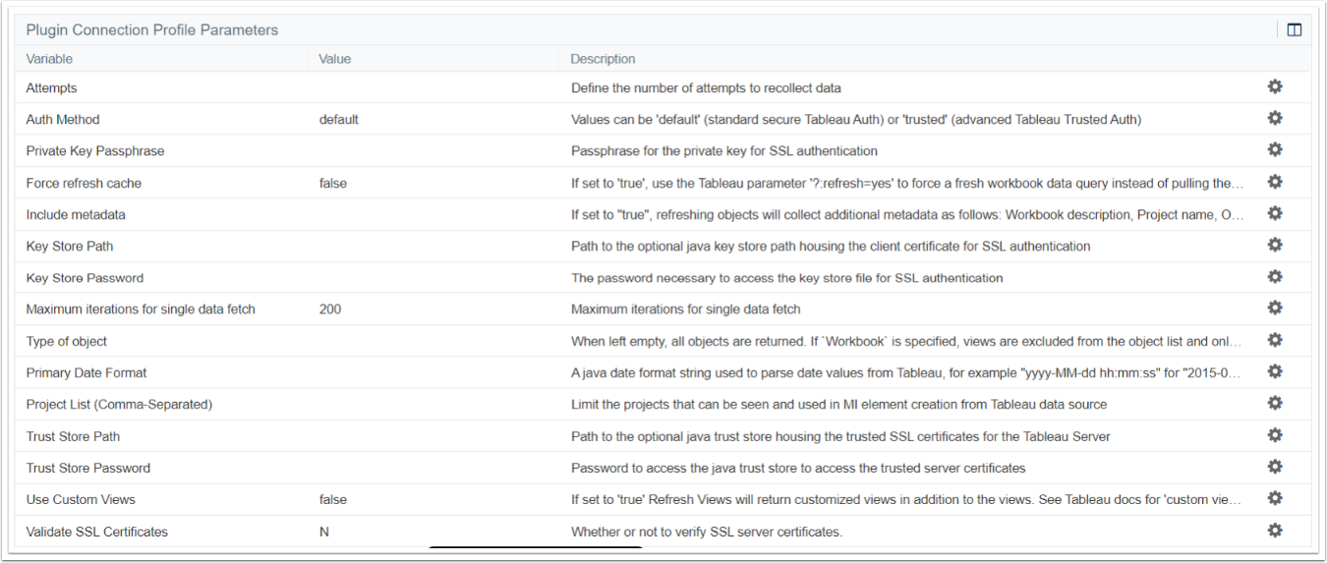
Task: Select the Type of object variable
Action: pyautogui.click(x=67, y=341)
